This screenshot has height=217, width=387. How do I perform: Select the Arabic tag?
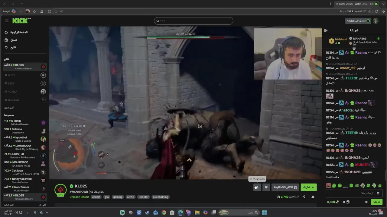click(96, 197)
